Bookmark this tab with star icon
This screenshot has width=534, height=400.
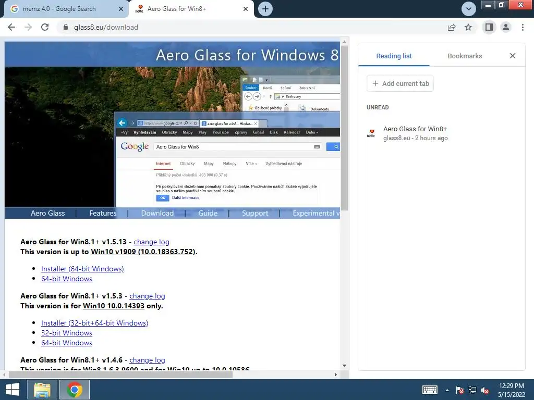[x=468, y=27]
